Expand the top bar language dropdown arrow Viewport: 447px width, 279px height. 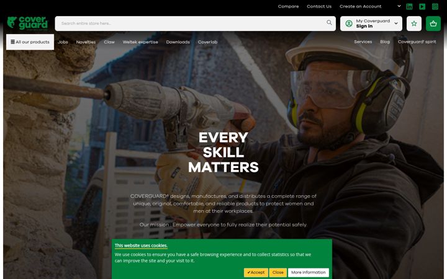pyautogui.click(x=399, y=6)
